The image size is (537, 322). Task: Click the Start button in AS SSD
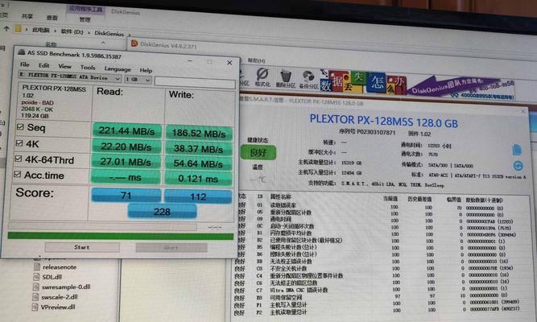[x=82, y=247]
